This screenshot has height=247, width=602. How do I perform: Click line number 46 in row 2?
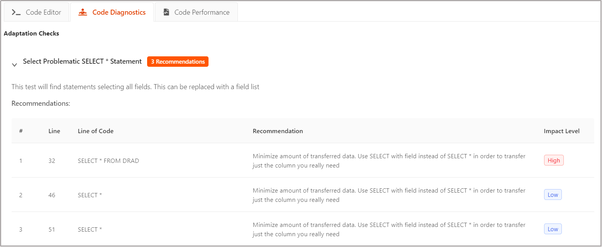52,195
